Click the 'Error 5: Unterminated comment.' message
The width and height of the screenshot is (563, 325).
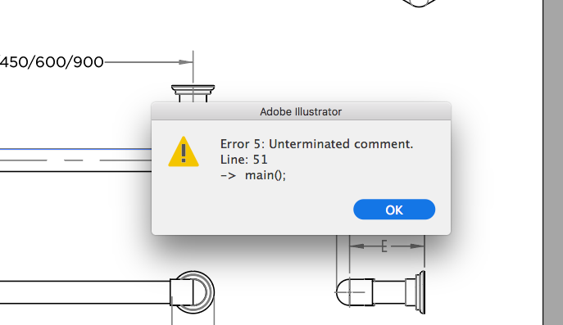click(316, 144)
